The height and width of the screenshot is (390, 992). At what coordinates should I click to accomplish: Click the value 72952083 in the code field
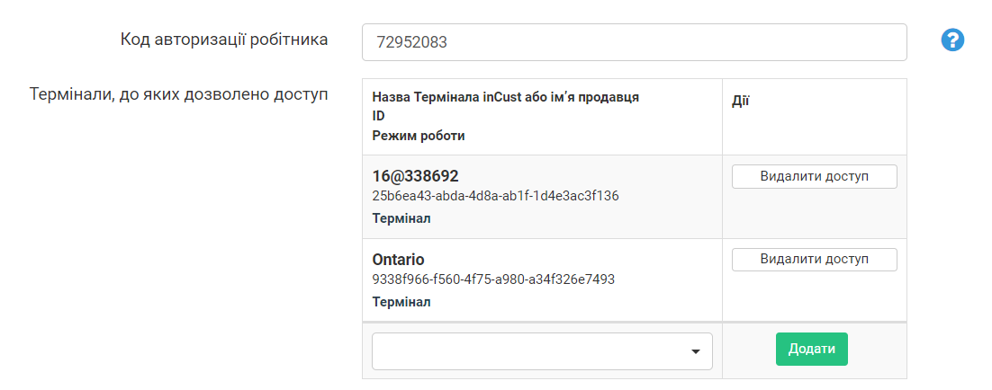tap(411, 42)
